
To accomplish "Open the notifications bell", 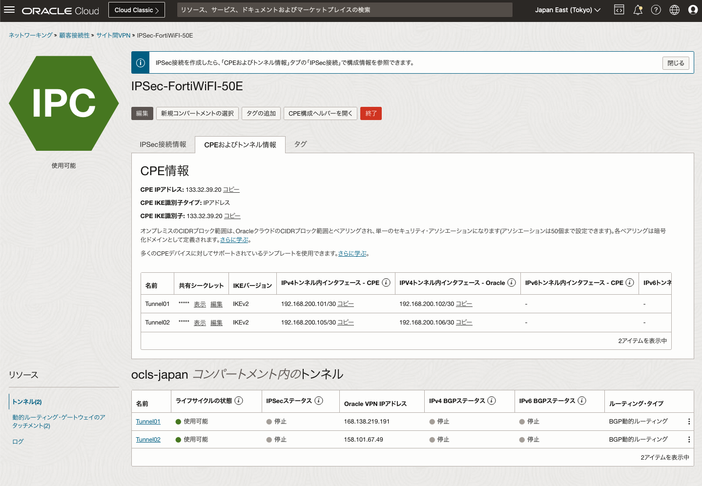I will point(638,10).
